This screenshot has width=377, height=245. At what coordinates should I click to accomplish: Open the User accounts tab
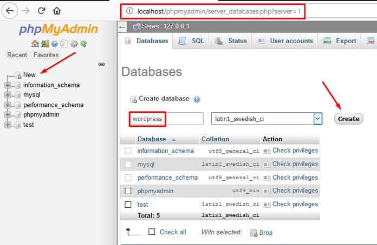click(285, 41)
